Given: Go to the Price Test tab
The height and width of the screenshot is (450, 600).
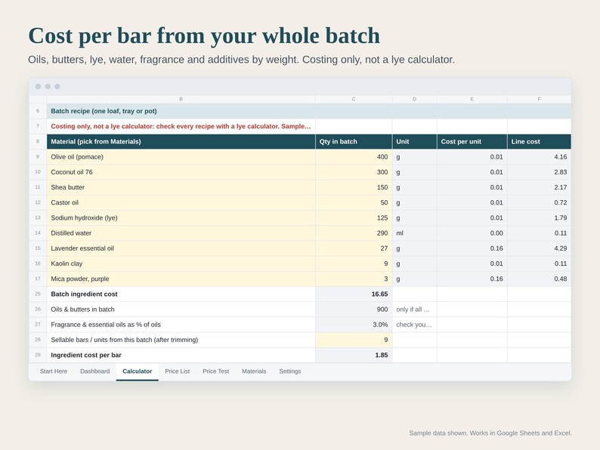Looking at the screenshot, I should coord(216,371).
